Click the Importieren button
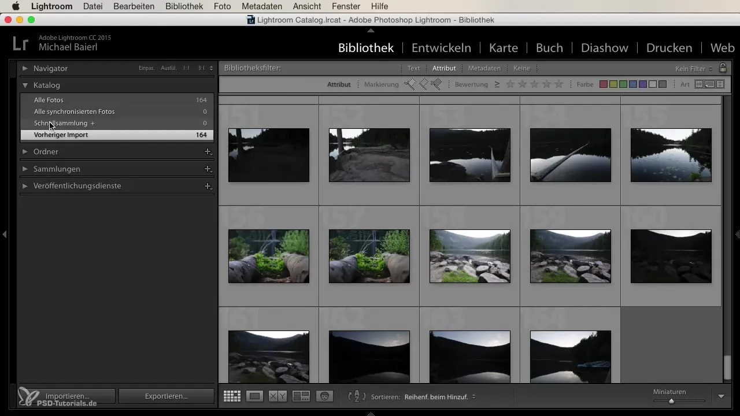Image resolution: width=740 pixels, height=416 pixels. click(x=67, y=396)
